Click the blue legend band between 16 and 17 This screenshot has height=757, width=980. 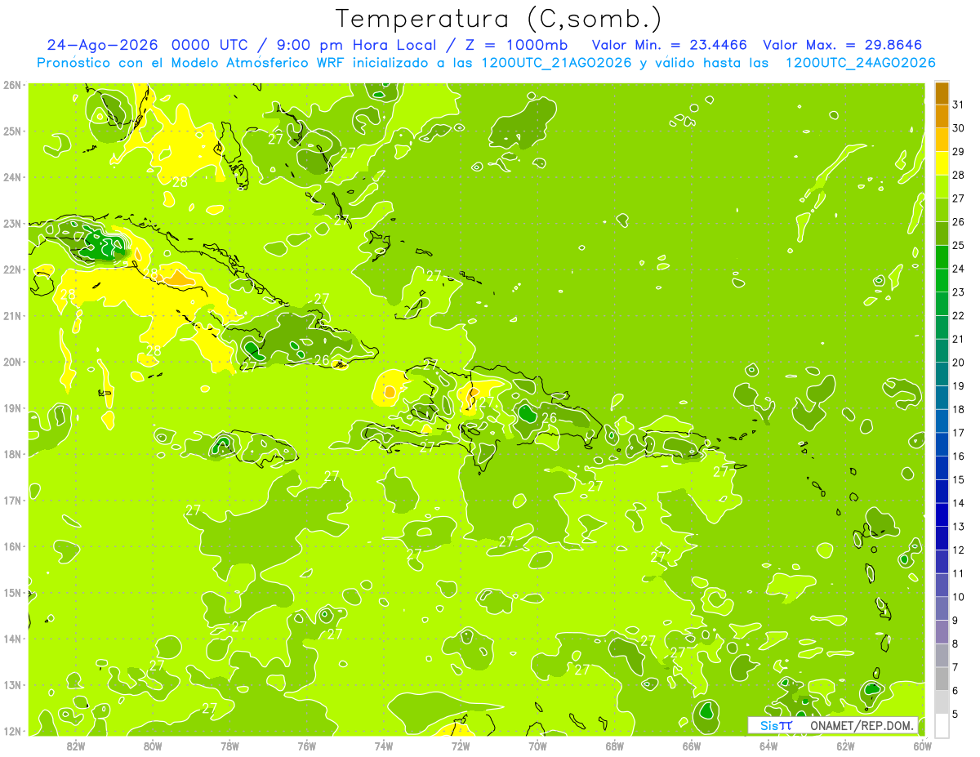click(x=942, y=444)
